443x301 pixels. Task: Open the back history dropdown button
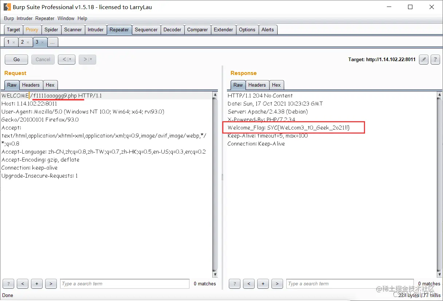click(67, 59)
